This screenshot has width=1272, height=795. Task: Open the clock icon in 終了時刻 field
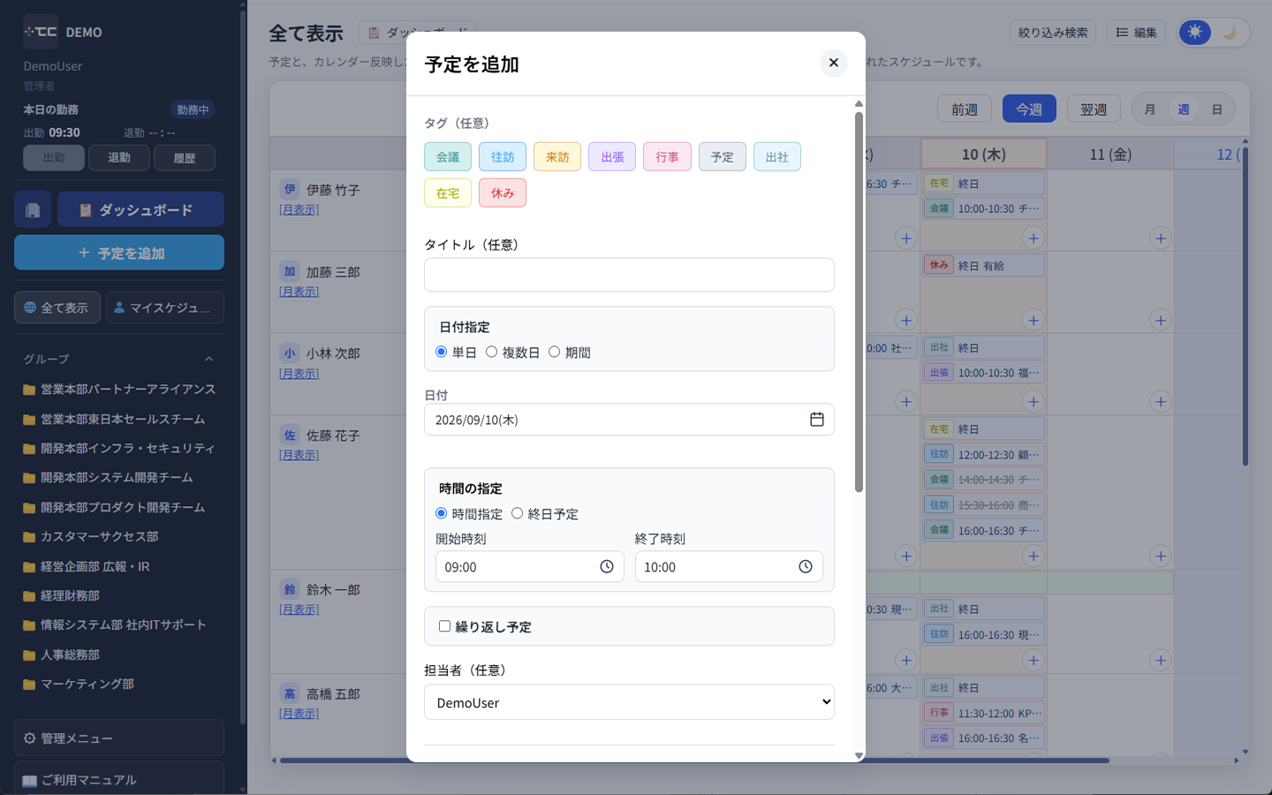806,567
